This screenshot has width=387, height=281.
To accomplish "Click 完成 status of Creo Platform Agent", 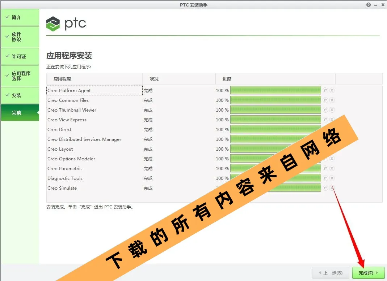I will tap(148, 91).
